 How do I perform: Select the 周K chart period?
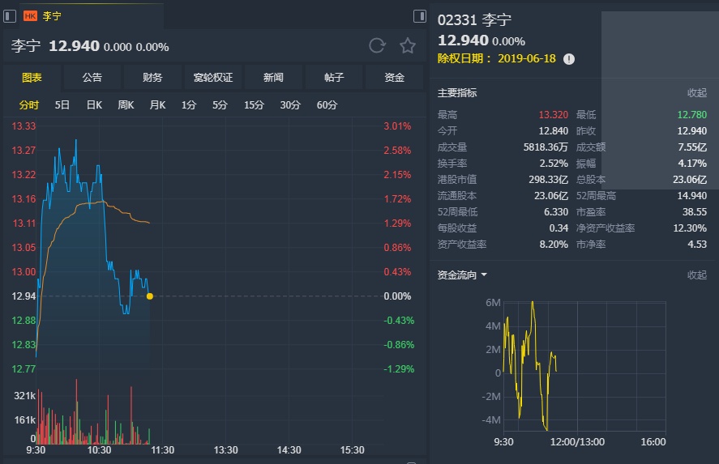[126, 104]
